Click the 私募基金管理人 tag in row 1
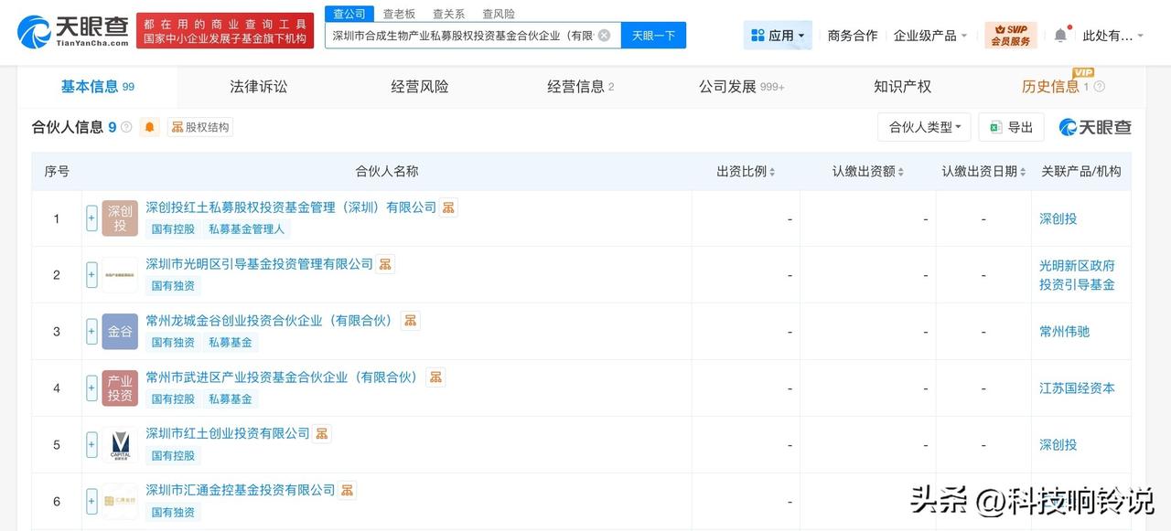 coord(246,229)
